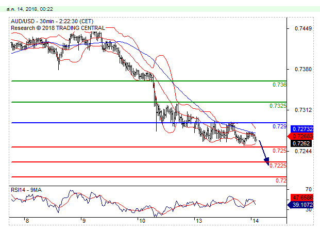Image resolution: width=320 pixels, height=230 pixels.
Task: Click the green resistance label 0.736
Action: (x=279, y=85)
